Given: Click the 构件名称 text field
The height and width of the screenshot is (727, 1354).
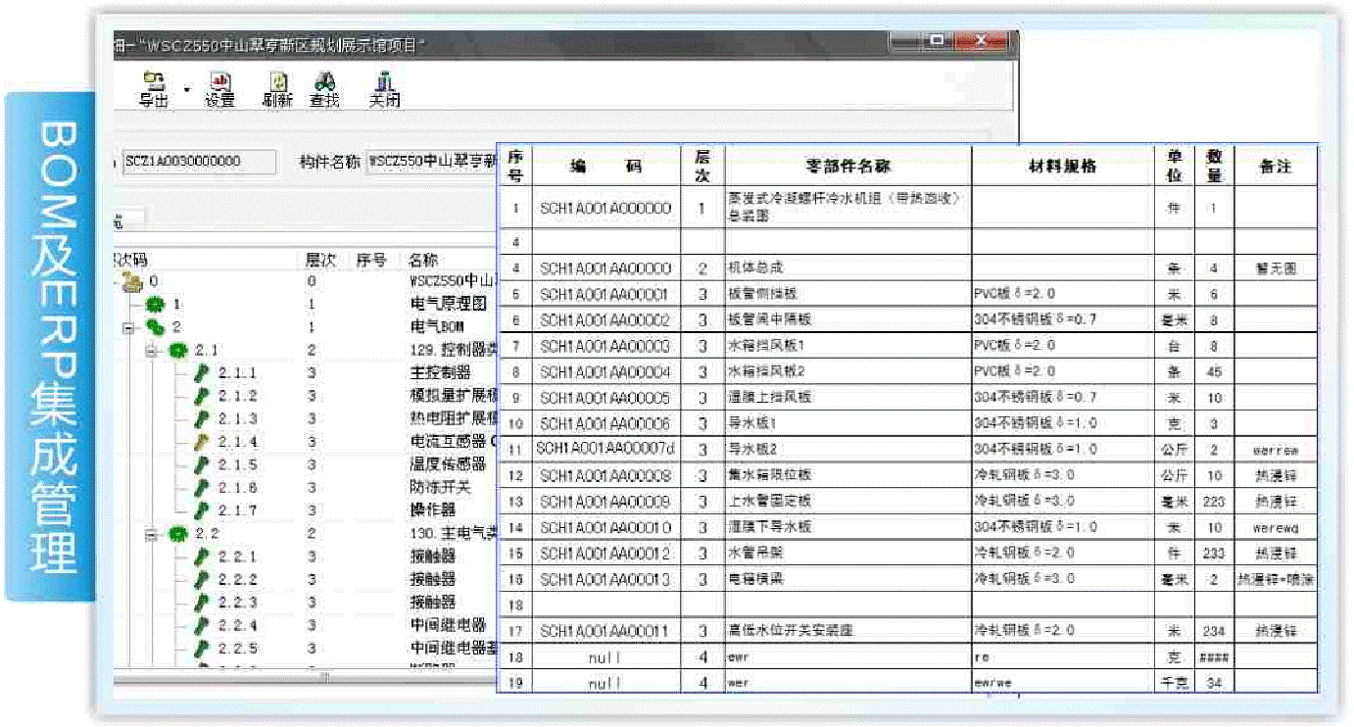Looking at the screenshot, I should coord(431,163).
